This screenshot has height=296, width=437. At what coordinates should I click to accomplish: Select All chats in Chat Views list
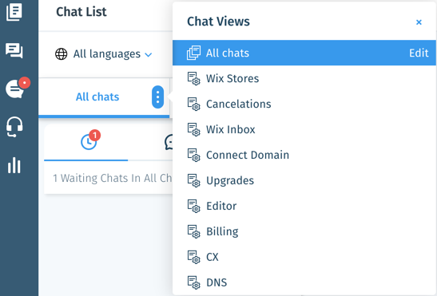304,53
